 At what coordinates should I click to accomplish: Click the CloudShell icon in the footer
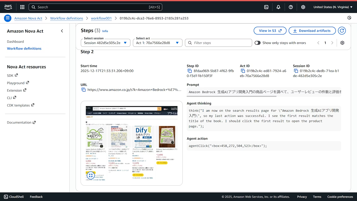[6, 197]
